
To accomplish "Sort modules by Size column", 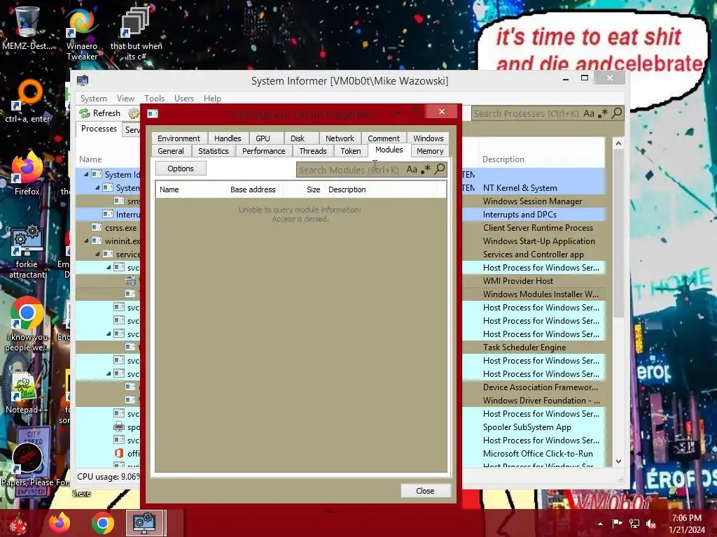I will coord(302,189).
